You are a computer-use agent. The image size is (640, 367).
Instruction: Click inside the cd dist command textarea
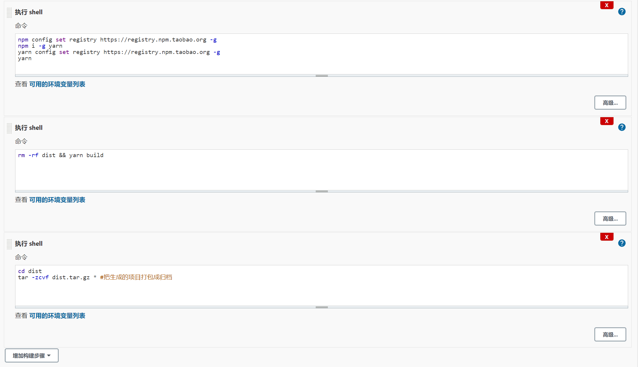pyautogui.click(x=322, y=285)
